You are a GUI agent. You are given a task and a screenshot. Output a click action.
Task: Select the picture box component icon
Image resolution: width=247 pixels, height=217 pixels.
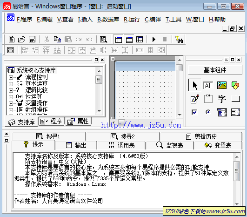(x=222, y=85)
